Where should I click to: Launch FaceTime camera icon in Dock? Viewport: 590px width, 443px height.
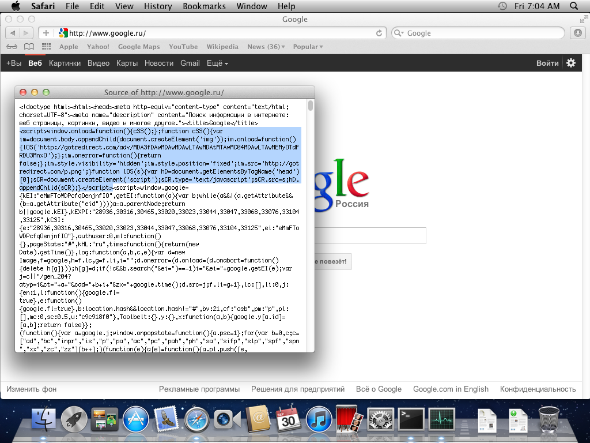coord(227,419)
